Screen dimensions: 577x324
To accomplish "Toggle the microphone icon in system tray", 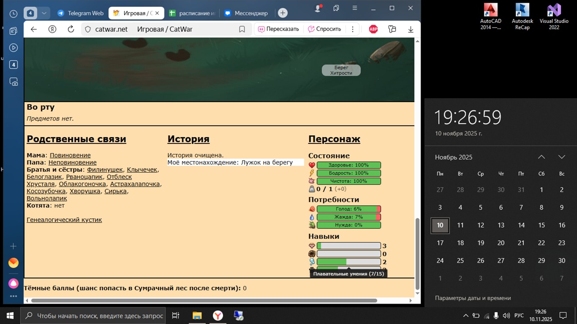I will (x=496, y=316).
